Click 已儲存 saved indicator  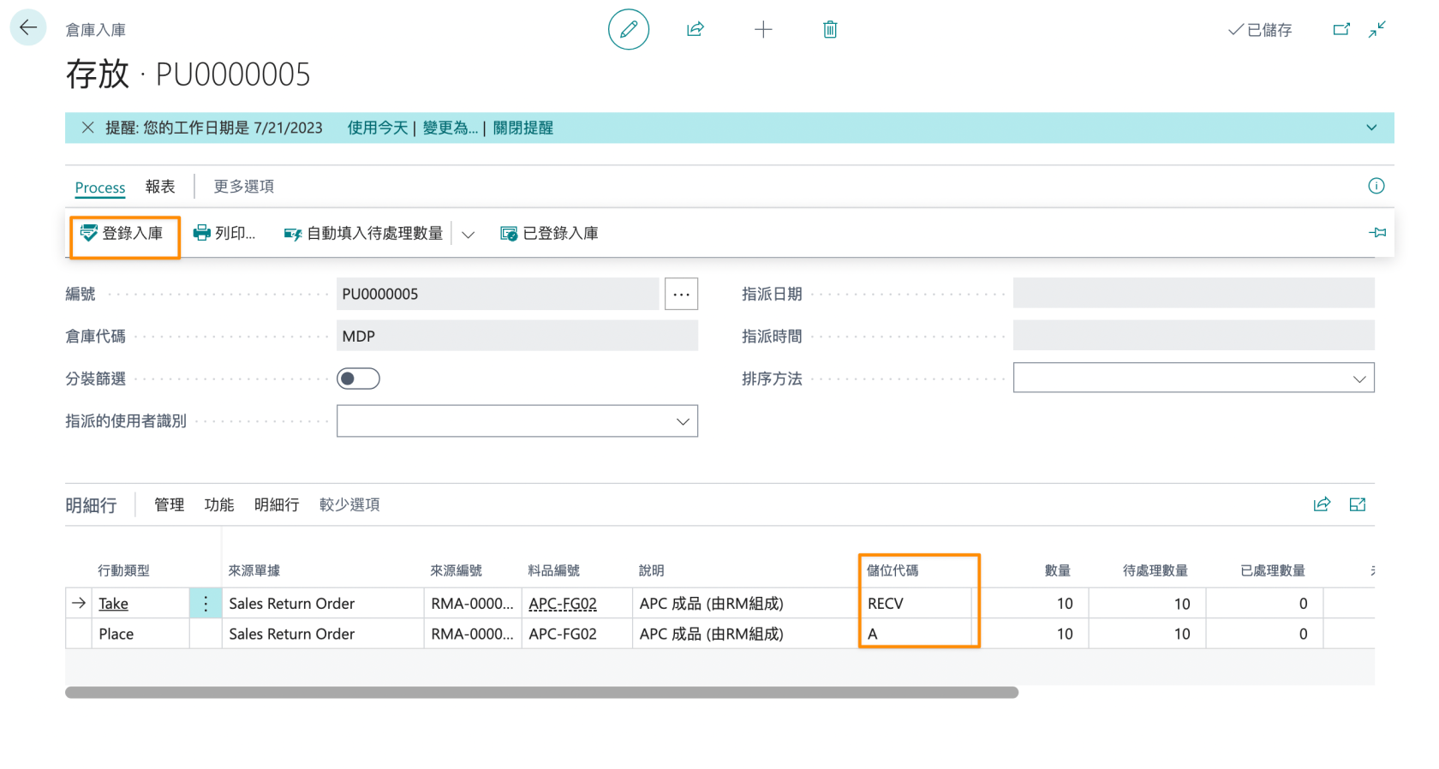(x=1260, y=30)
